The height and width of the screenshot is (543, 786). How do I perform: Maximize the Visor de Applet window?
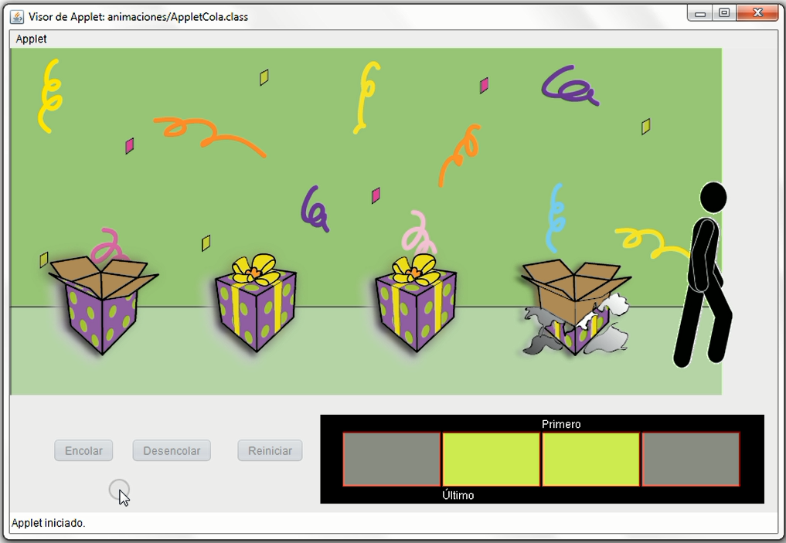point(723,13)
